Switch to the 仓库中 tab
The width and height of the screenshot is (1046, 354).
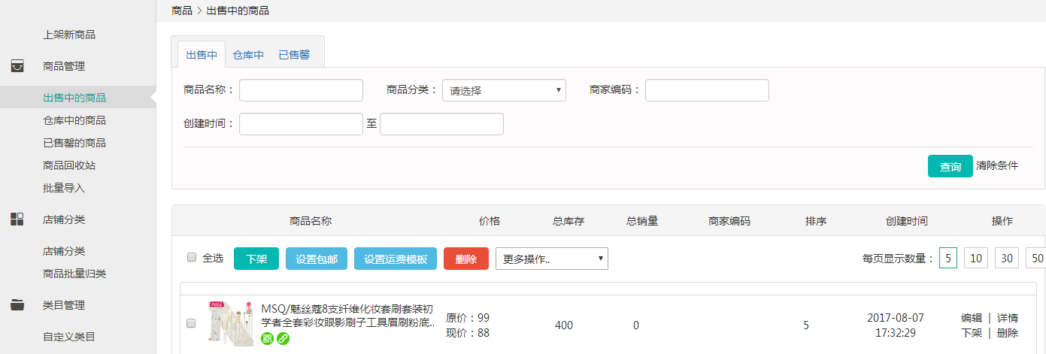click(248, 55)
